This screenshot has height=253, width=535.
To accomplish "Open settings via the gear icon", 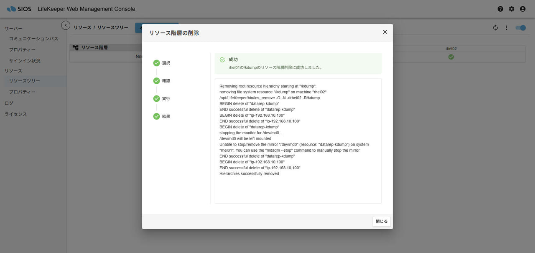I will pos(512,9).
